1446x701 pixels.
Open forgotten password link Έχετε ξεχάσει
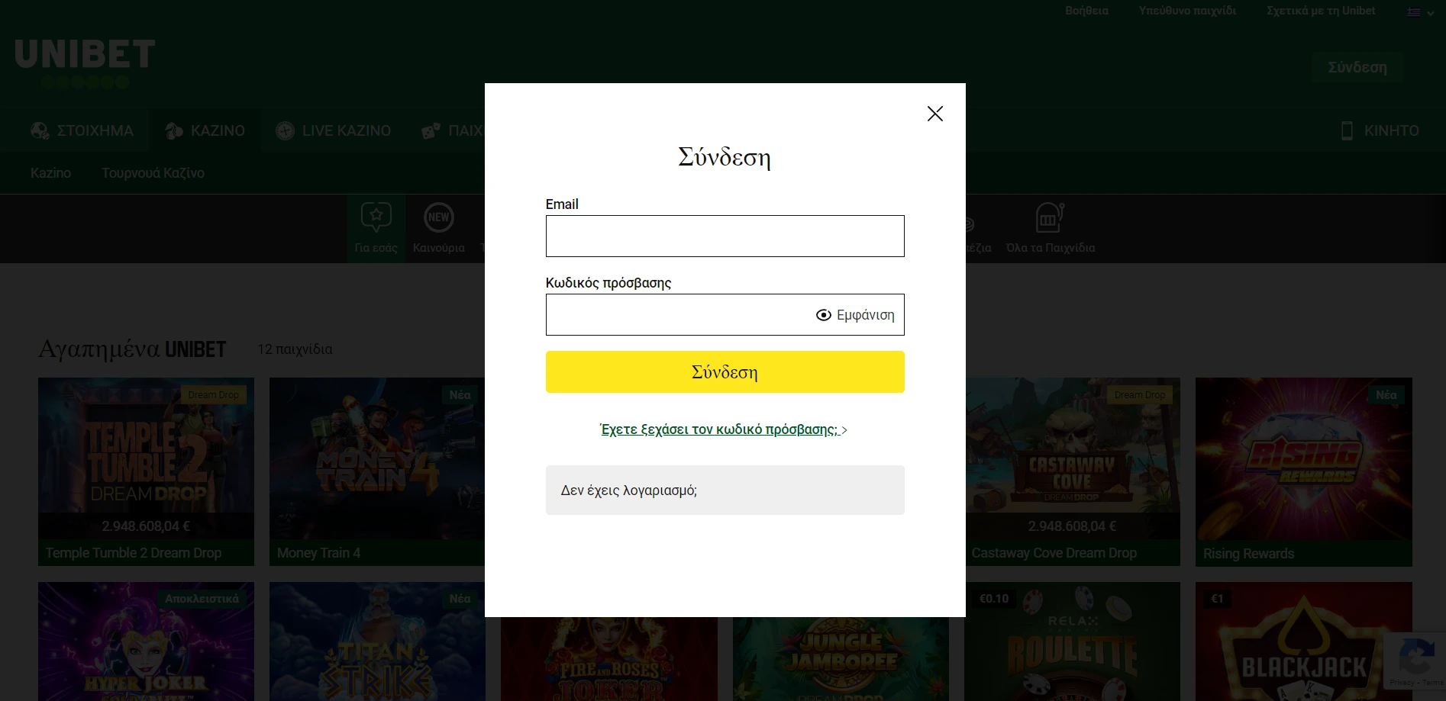[x=724, y=429]
